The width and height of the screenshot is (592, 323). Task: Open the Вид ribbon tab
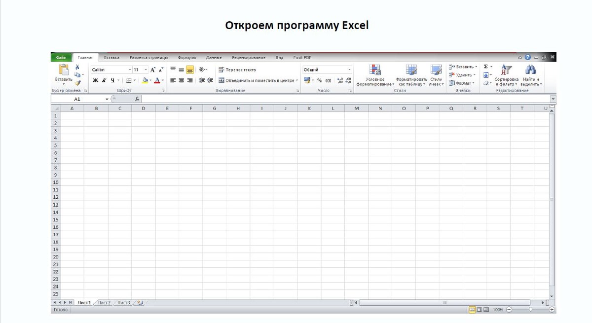(x=280, y=58)
